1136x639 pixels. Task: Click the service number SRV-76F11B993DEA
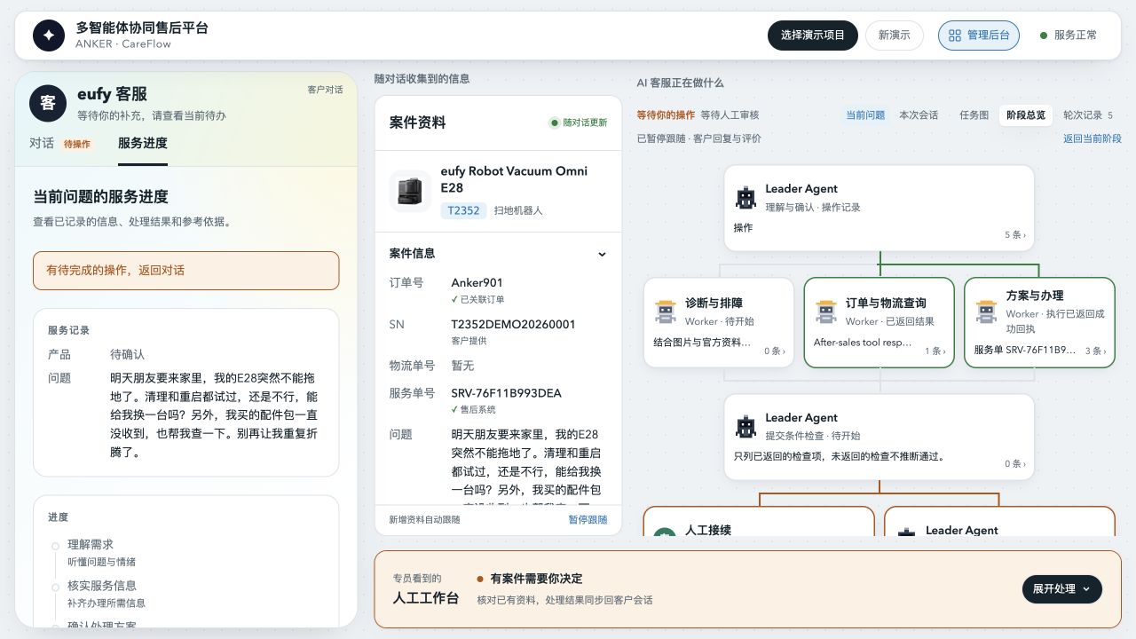click(x=506, y=393)
